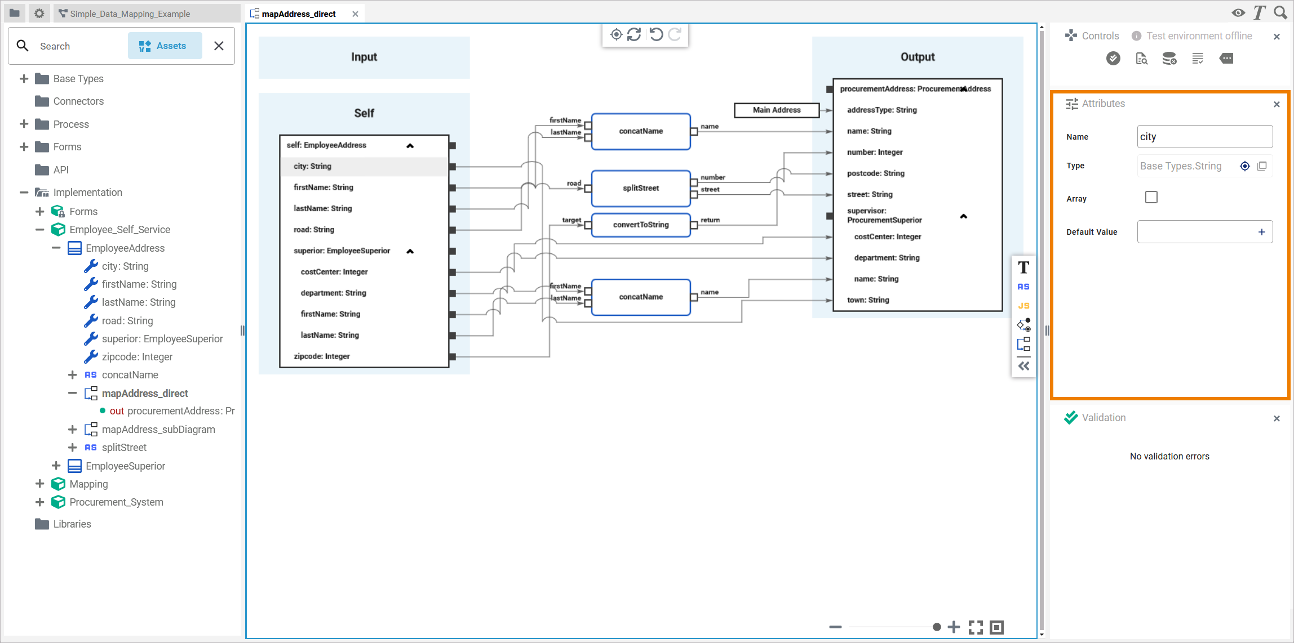
Task: Click the JS element icon in side toolbar
Action: point(1023,306)
